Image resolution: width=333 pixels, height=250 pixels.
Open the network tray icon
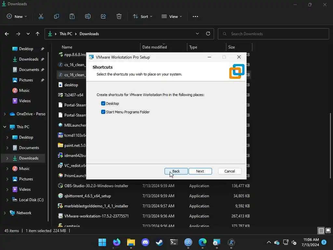pyautogui.click(x=286, y=242)
